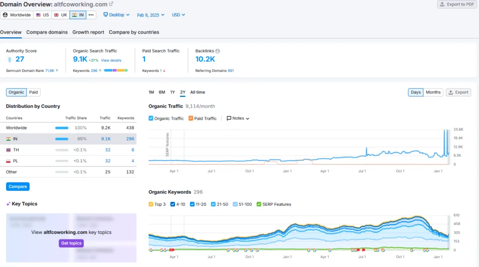The image size is (479, 267).
Task: Click the TH row keywords value 6
Action: coord(133,150)
